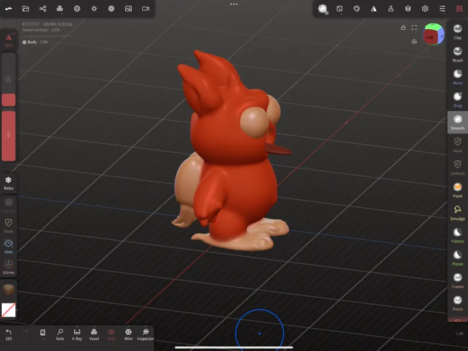Select the Move tool
Viewport: 468px width, 351px height.
click(457, 77)
